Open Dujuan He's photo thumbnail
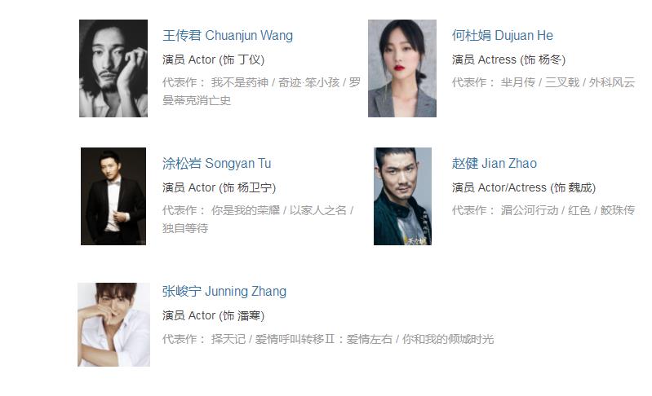This screenshot has height=396, width=652. [402, 68]
